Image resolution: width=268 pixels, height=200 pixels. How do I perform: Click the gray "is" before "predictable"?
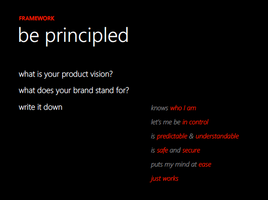tap(153, 136)
